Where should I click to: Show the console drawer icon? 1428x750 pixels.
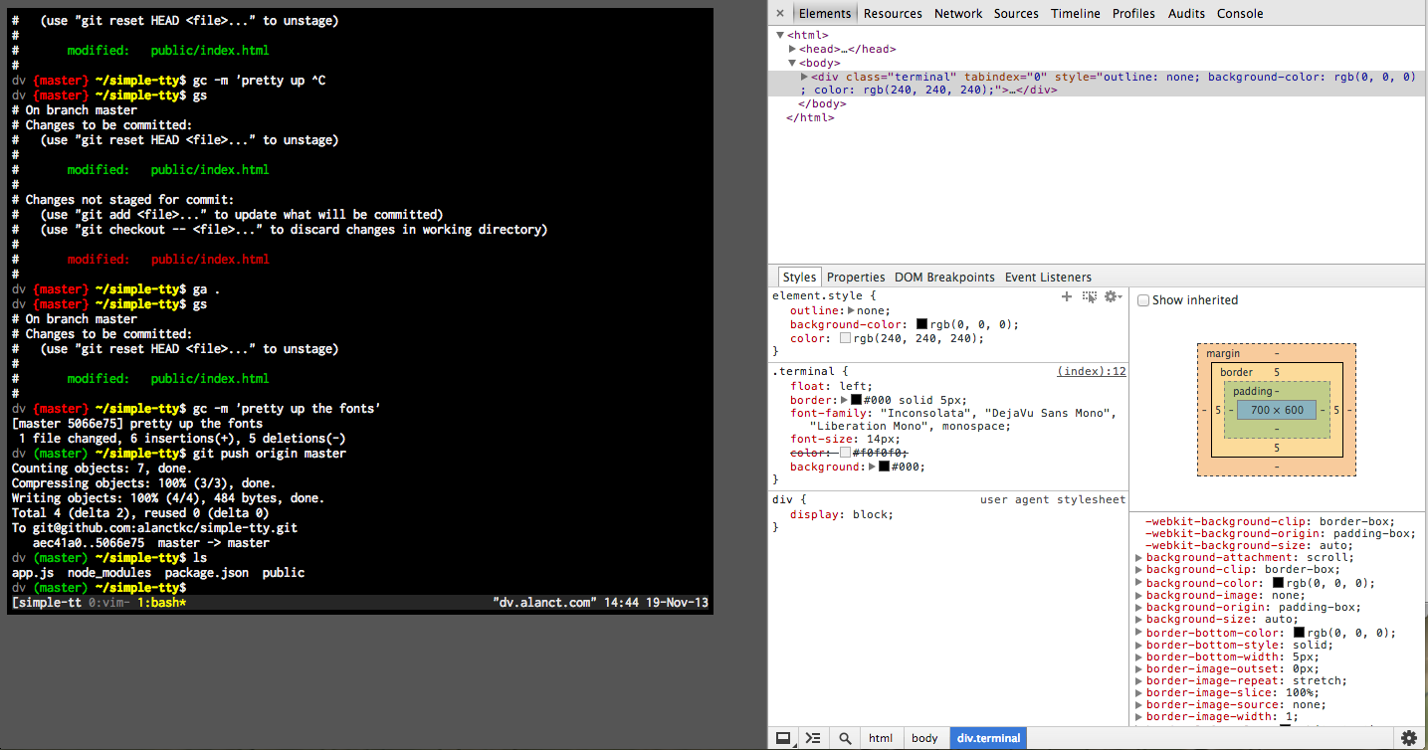point(813,738)
